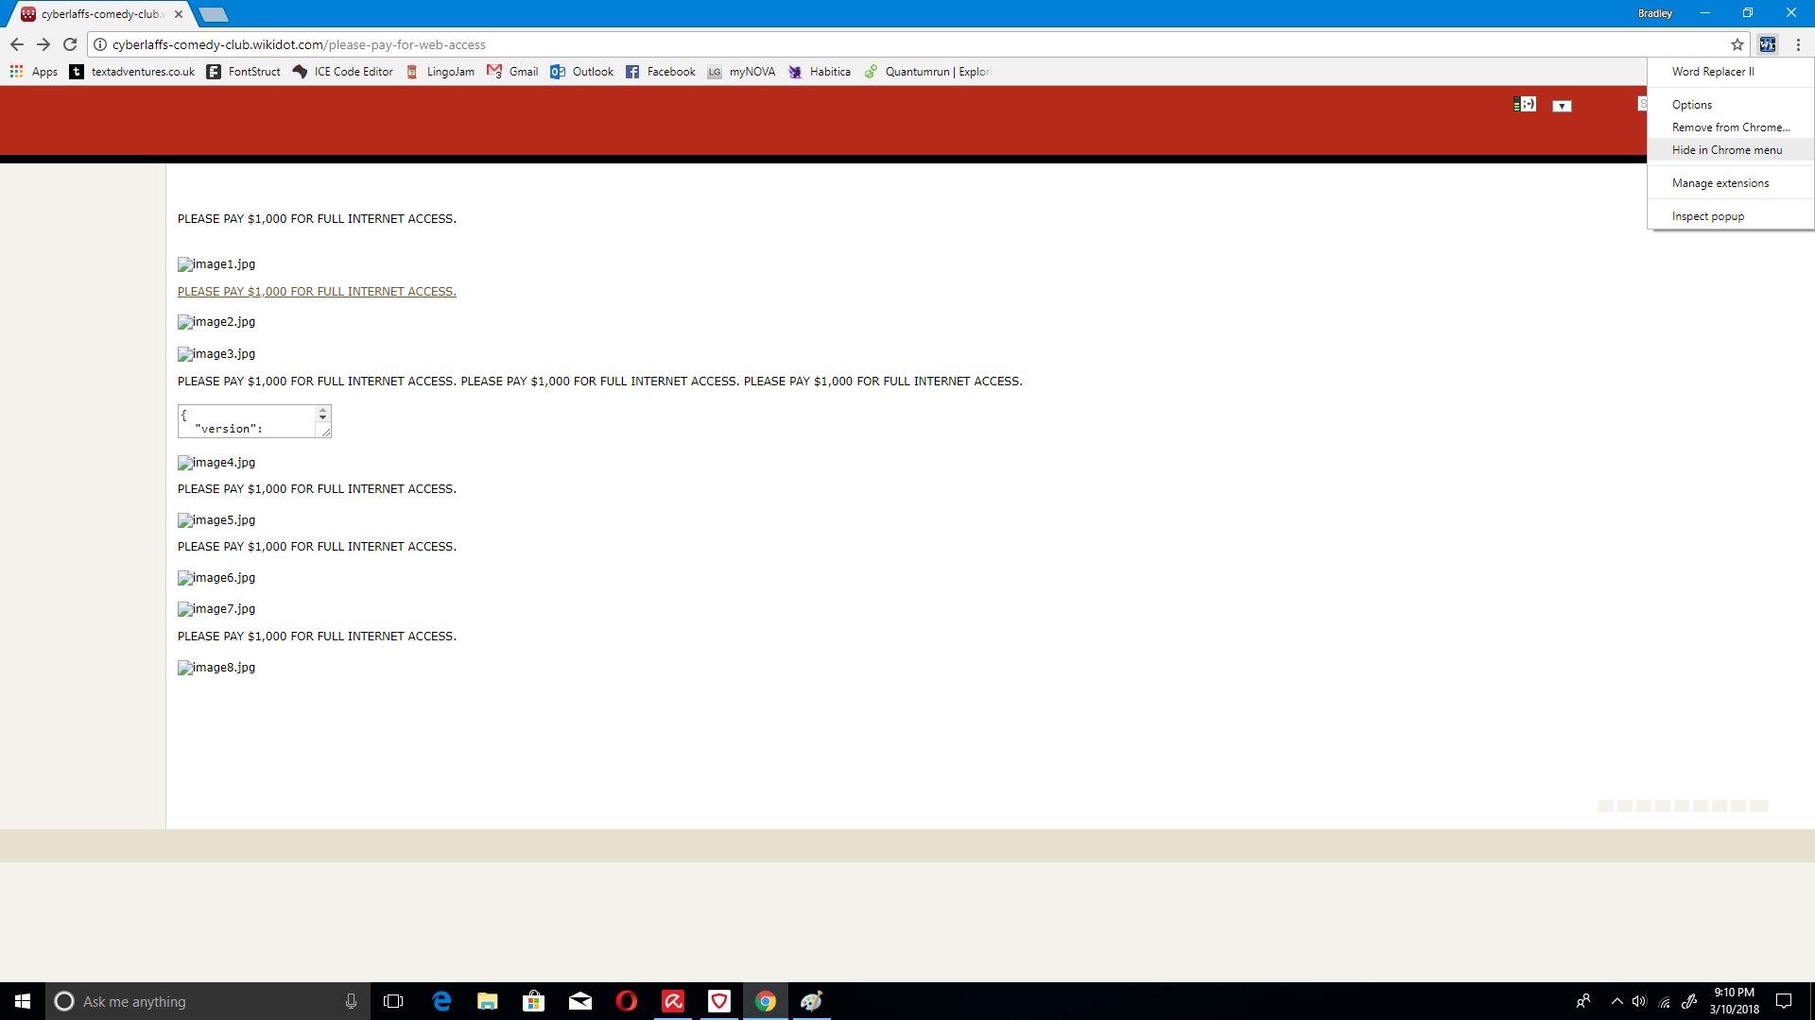Open Chrome's three-dot menu
This screenshot has width=1815, height=1020.
click(x=1798, y=44)
